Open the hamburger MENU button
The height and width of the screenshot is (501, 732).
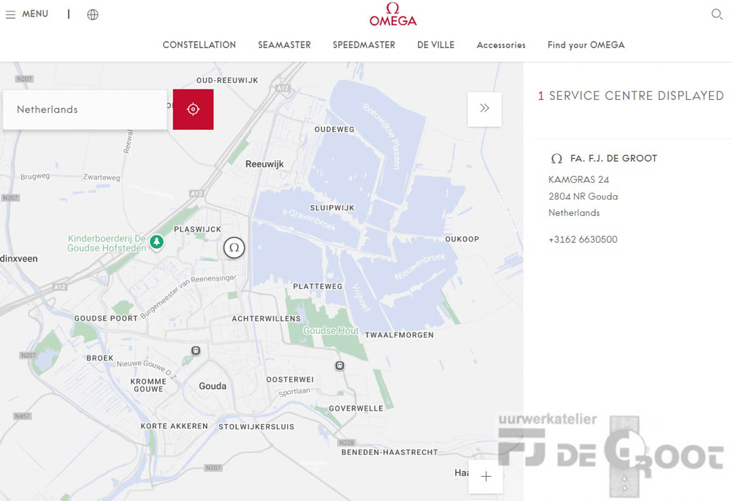(27, 14)
